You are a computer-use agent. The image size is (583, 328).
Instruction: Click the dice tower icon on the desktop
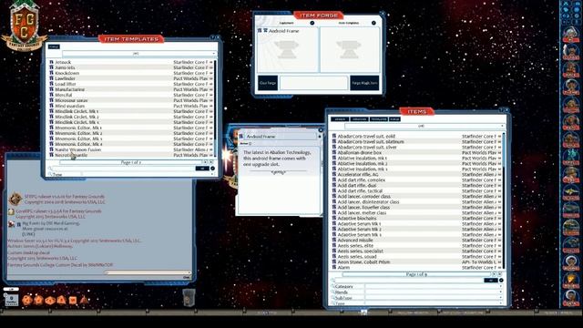click(189, 298)
